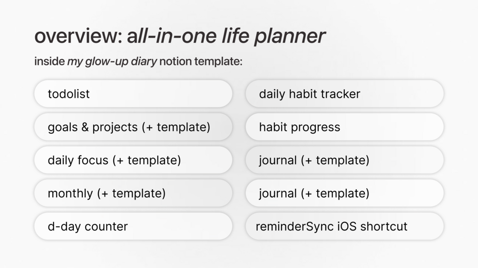478x268 pixels.
Task: Click journal pill directly below habit progress
Action: click(x=344, y=160)
